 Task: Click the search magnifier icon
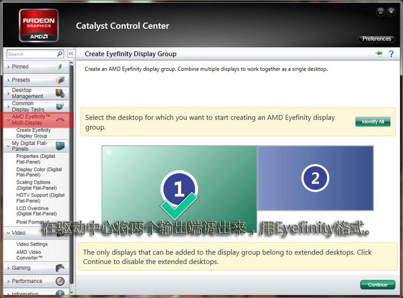coord(60,54)
